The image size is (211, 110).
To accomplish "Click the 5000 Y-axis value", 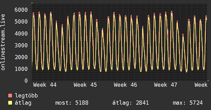I will tap(21, 21).
